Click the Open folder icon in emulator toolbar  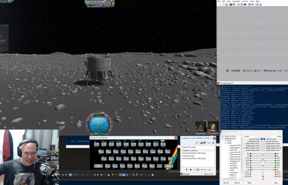pyautogui.click(x=223, y=5)
